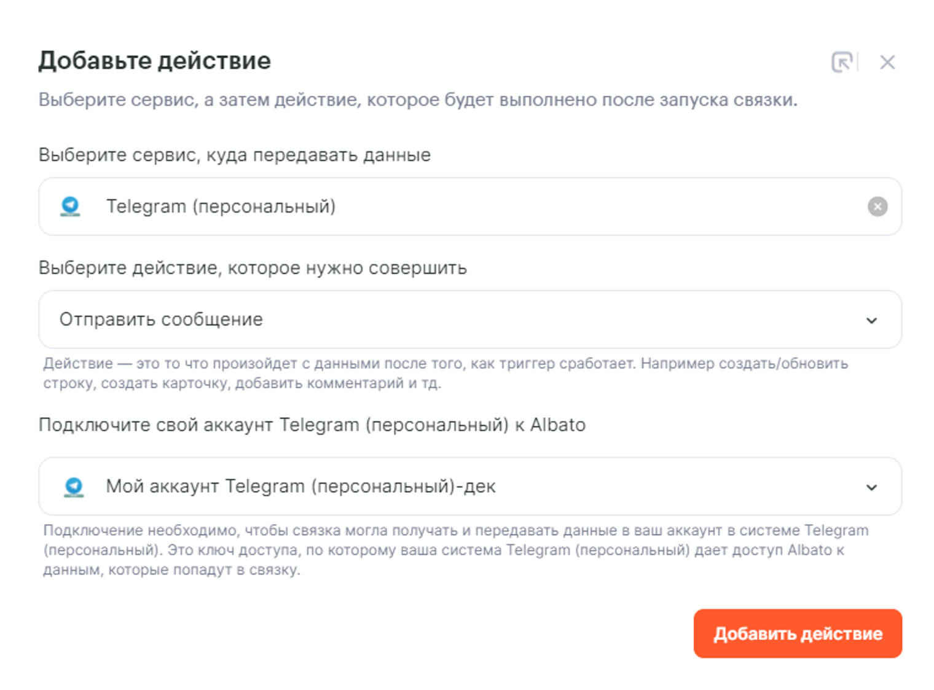934x690 pixels.
Task: Click the Telegram logo in the service field
Action: pyautogui.click(x=71, y=206)
